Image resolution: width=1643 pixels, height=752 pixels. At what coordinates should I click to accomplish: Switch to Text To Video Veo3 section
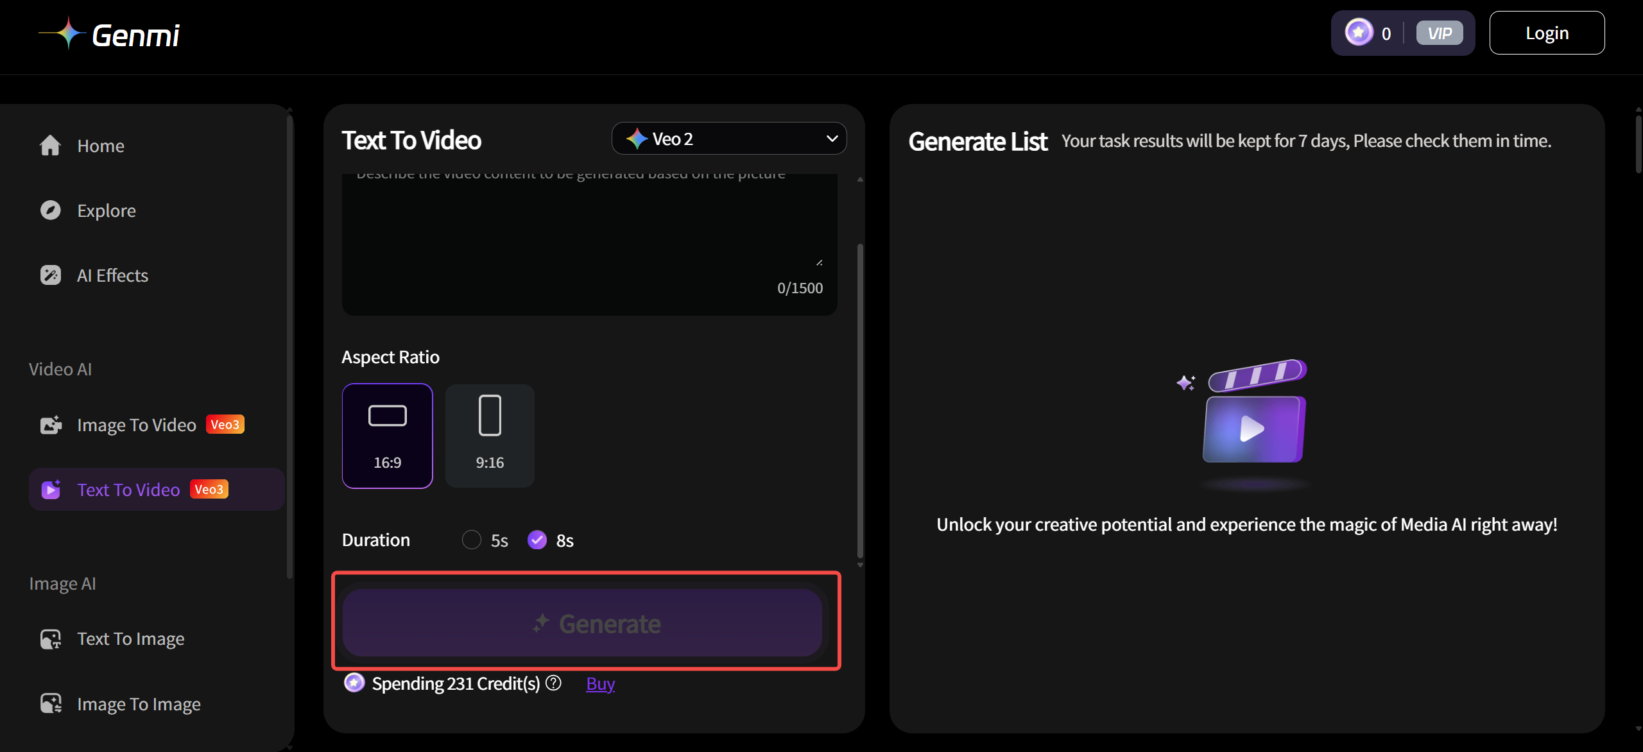[x=128, y=489]
